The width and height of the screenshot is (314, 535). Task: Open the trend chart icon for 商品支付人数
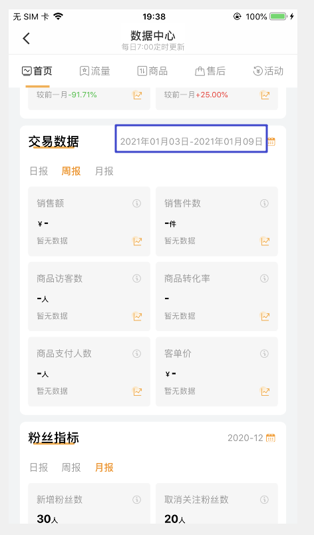pyautogui.click(x=137, y=391)
